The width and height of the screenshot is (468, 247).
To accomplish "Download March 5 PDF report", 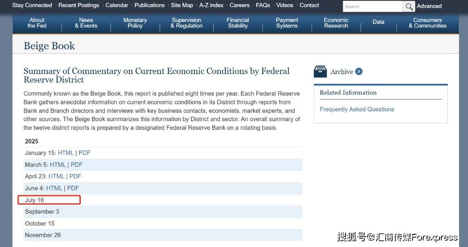I will tap(76, 165).
